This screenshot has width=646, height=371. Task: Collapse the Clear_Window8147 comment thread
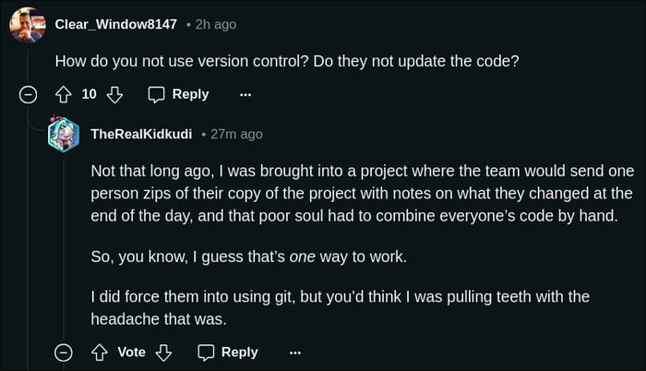(29, 94)
